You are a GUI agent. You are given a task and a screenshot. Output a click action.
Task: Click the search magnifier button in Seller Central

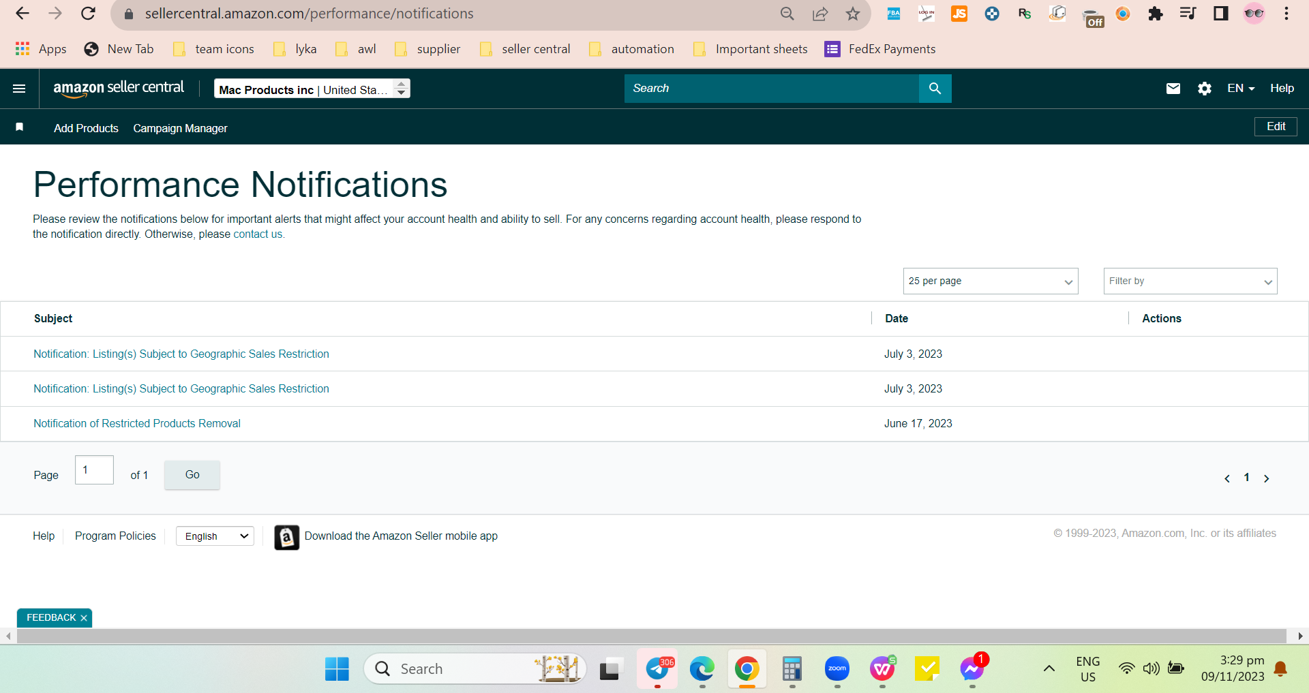coord(935,89)
